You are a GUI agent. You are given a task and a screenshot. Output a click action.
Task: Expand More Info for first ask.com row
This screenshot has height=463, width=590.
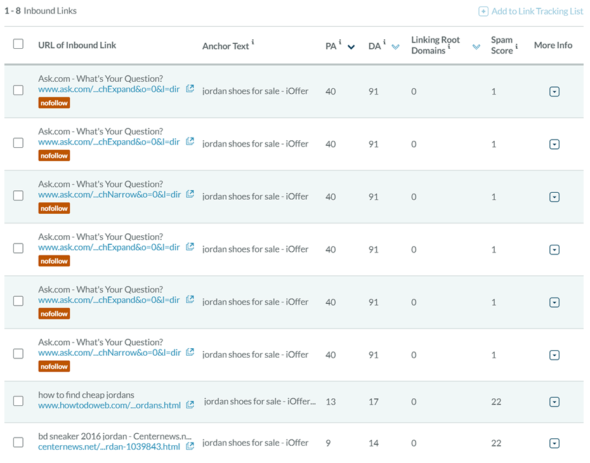coord(554,91)
